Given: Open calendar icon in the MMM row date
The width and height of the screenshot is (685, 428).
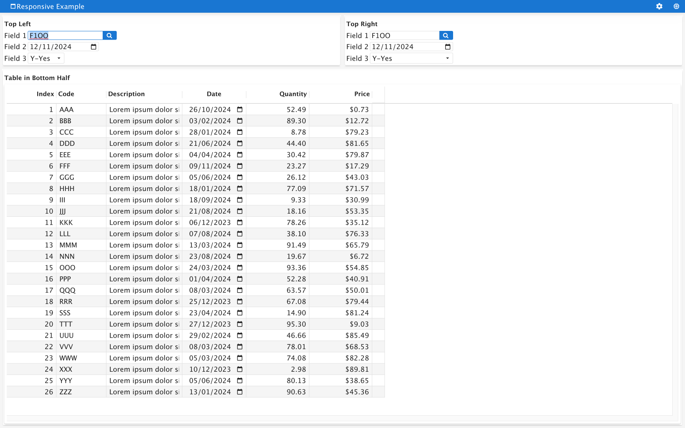Looking at the screenshot, I should [x=239, y=245].
